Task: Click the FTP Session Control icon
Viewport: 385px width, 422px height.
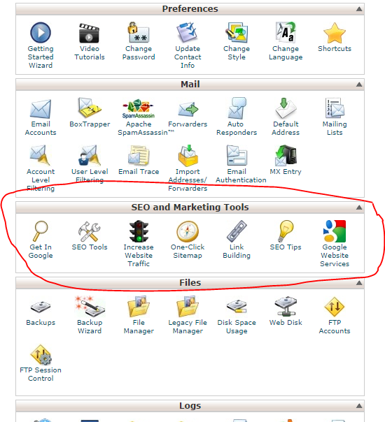Action: (41, 354)
